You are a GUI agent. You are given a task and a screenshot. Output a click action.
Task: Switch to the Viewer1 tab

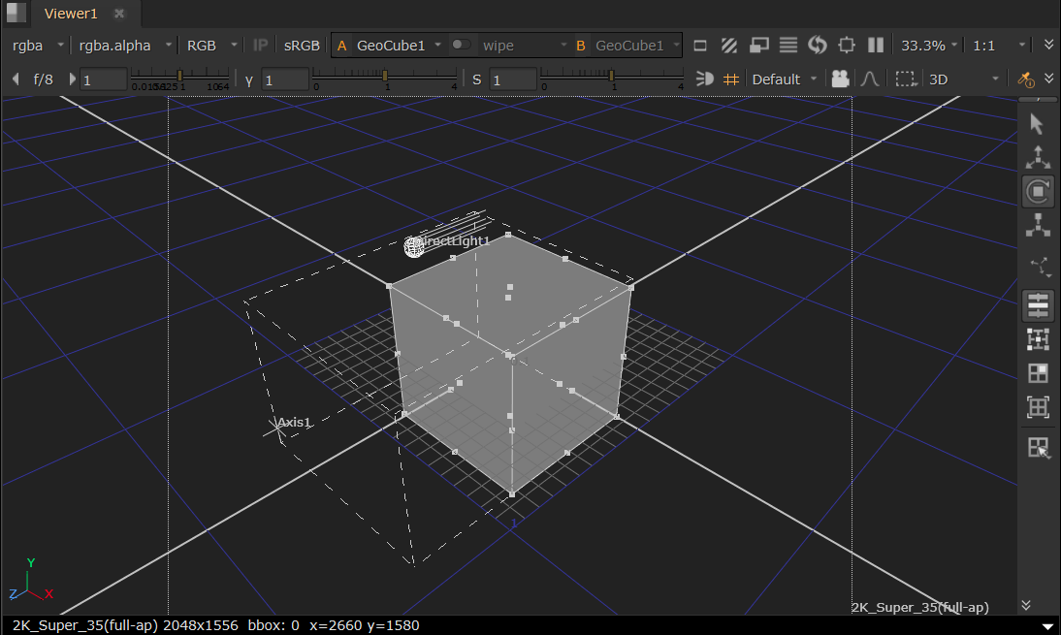(71, 14)
